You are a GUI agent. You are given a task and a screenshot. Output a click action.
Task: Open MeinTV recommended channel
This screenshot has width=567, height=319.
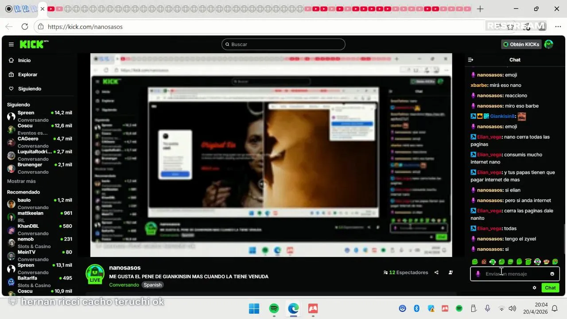coord(39,255)
